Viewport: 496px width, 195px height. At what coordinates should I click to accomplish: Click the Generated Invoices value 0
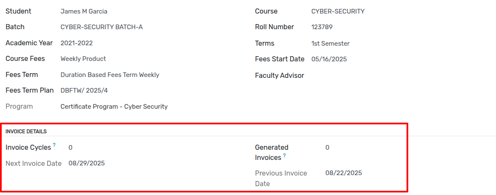327,148
